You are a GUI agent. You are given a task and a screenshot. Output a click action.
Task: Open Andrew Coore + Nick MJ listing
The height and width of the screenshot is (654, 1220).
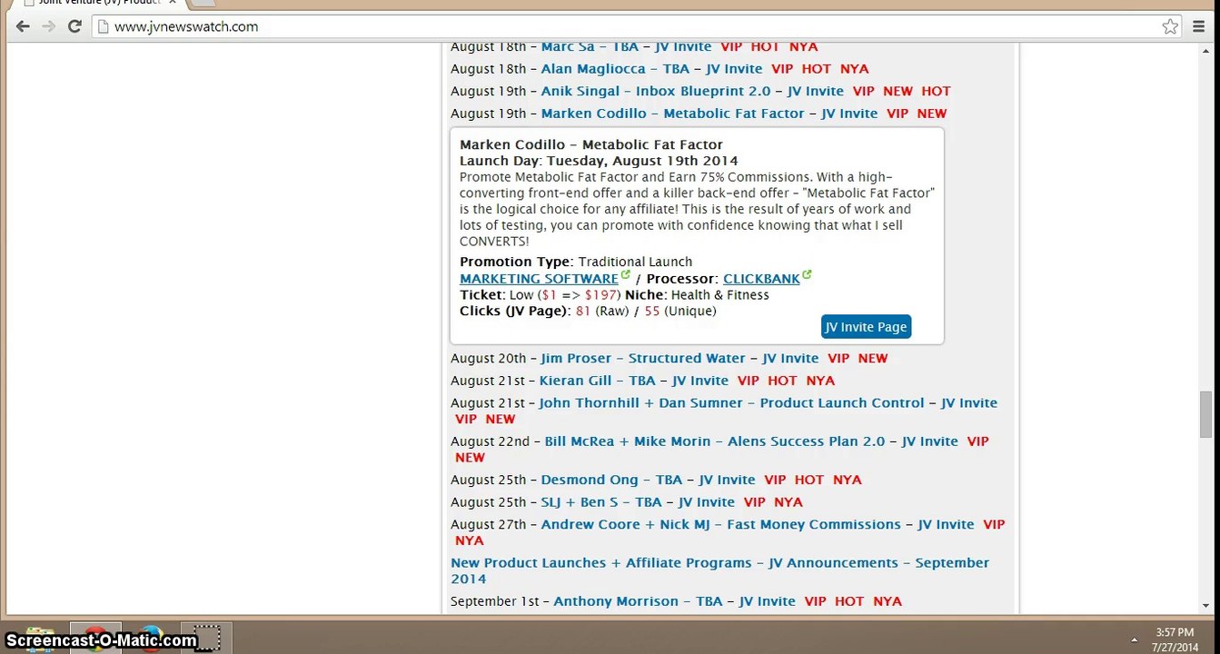coord(721,524)
